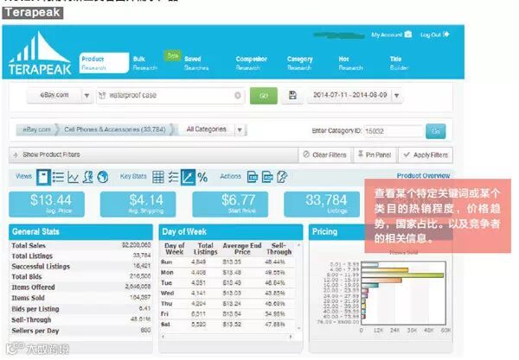519x360 pixels.
Task: Click the Sell-Through column header
Action: [x=279, y=249]
